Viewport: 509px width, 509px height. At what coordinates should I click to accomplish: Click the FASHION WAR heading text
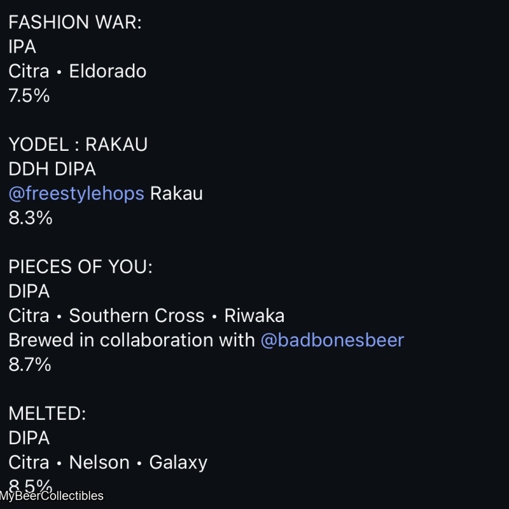click(75, 22)
